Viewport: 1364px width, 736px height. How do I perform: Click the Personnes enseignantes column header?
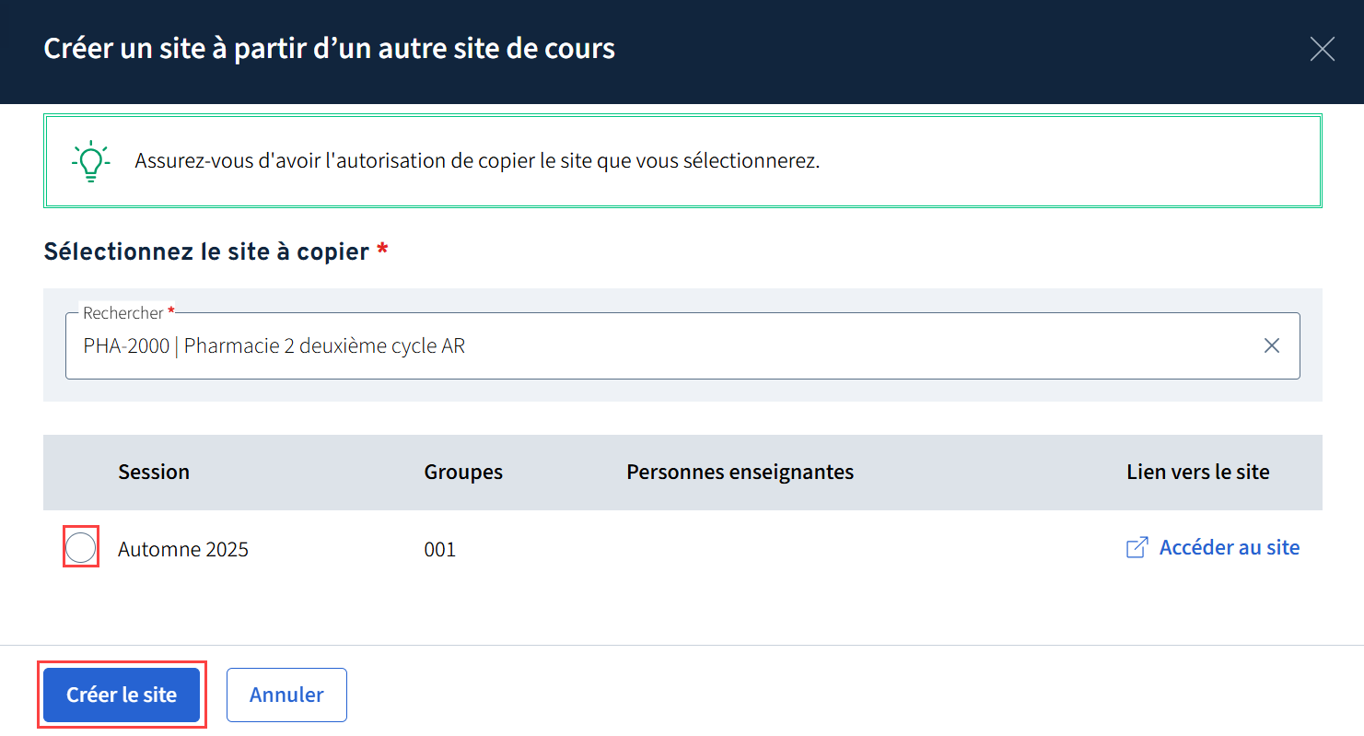coord(740,473)
